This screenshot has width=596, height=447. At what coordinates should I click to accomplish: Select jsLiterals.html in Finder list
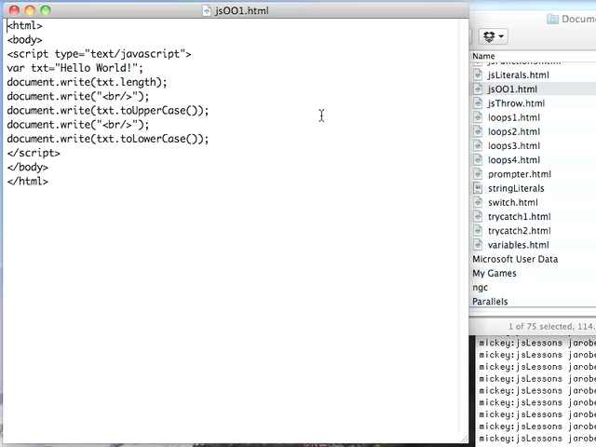(519, 74)
